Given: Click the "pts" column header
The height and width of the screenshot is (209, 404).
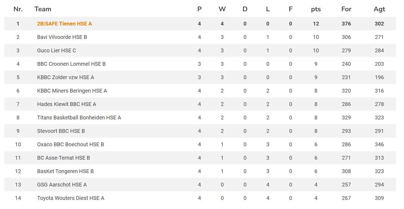Looking at the screenshot, I should pyautogui.click(x=316, y=9).
